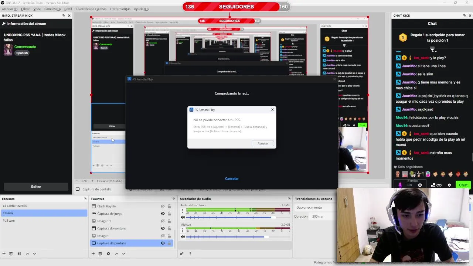Click Cancelar link in PS Remote Play

coord(232,179)
